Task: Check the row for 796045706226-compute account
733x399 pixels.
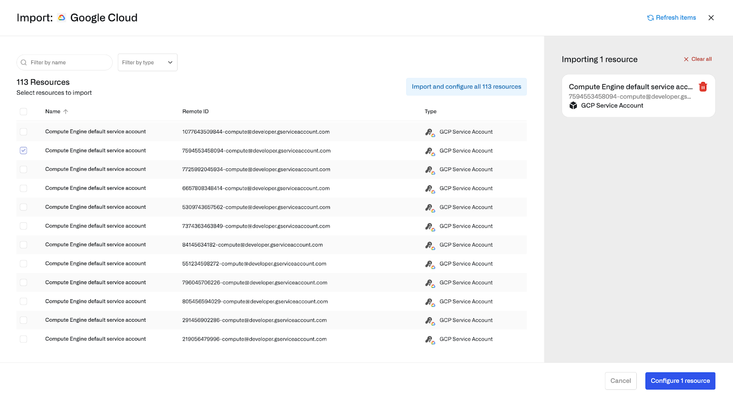Action: 23,283
